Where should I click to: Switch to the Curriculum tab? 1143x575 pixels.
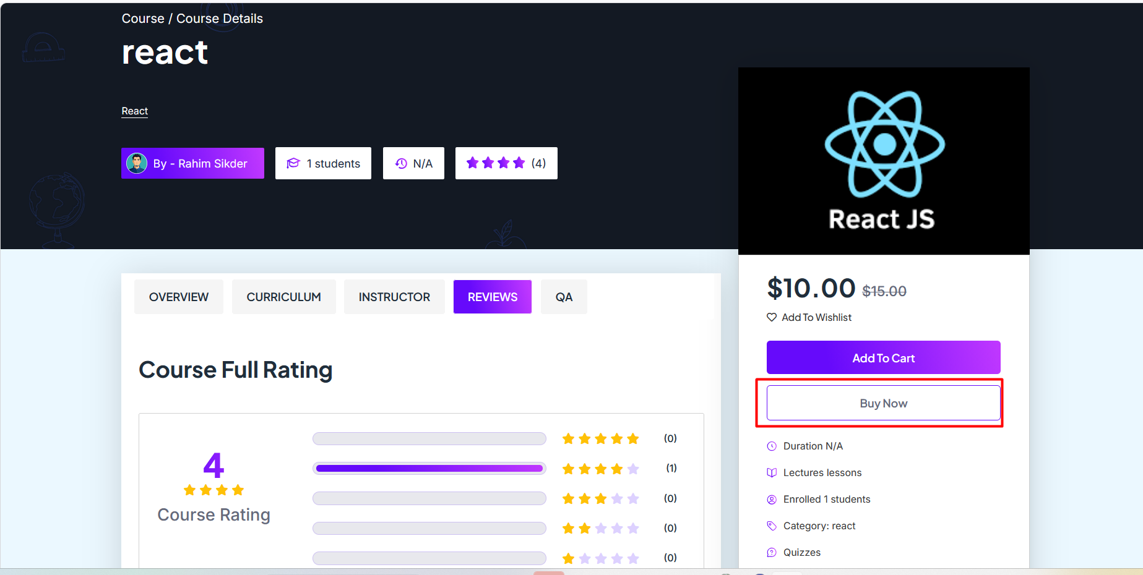click(x=284, y=297)
